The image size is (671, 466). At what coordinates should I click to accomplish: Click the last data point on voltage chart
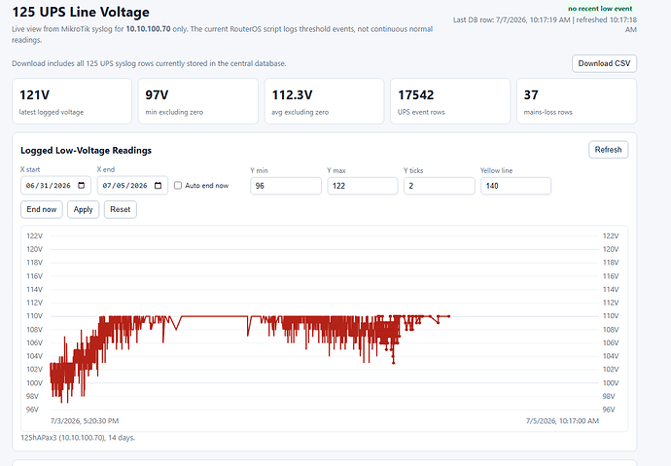(x=449, y=316)
